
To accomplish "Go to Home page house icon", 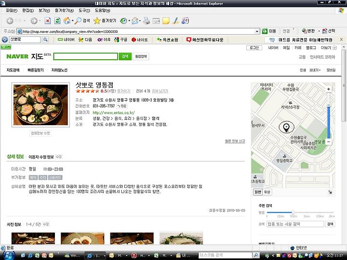I will pos(67,21).
